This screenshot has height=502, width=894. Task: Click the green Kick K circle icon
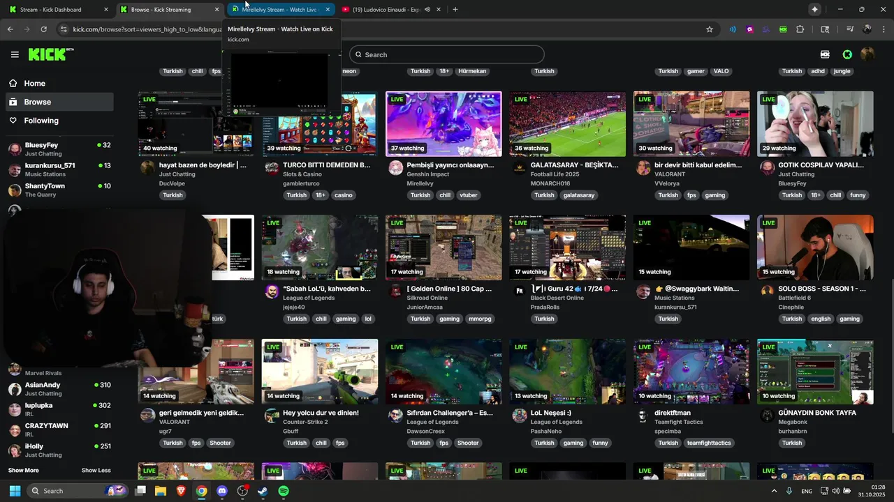(x=847, y=54)
